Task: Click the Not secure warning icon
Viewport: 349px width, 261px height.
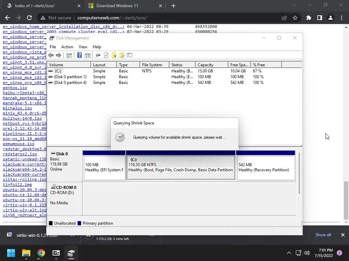Action: pyautogui.click(x=43, y=18)
